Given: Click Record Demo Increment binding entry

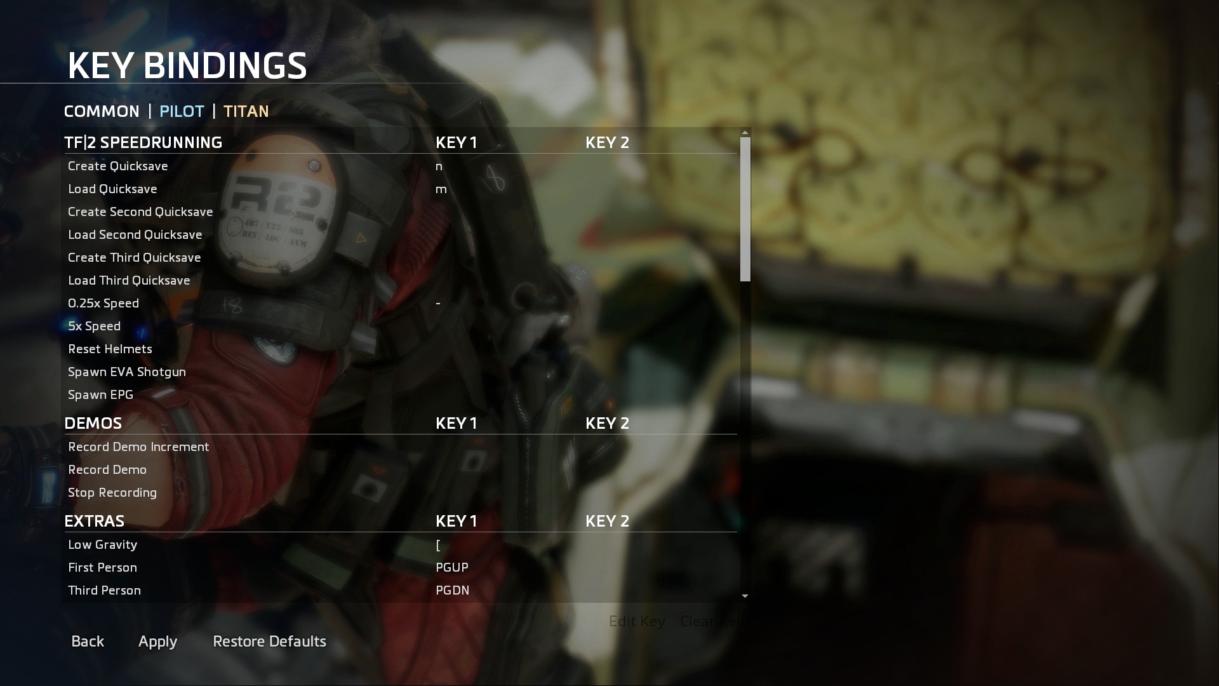Looking at the screenshot, I should click(138, 447).
